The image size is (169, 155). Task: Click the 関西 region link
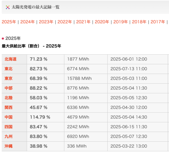[9, 107]
